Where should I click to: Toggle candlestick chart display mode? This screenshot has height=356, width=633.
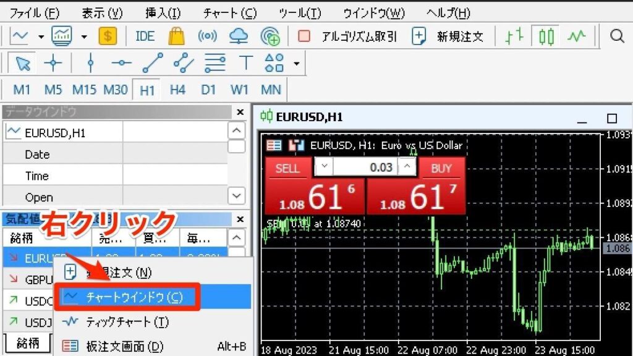point(547,36)
